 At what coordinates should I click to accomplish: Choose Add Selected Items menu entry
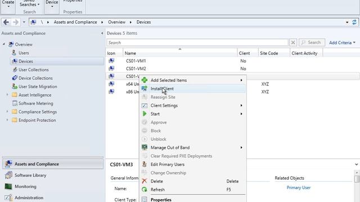click(x=193, y=80)
